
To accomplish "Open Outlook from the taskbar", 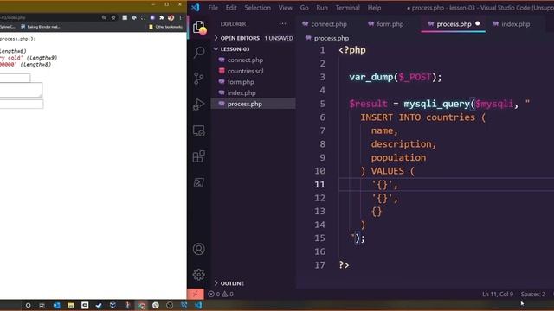I will tap(56, 305).
